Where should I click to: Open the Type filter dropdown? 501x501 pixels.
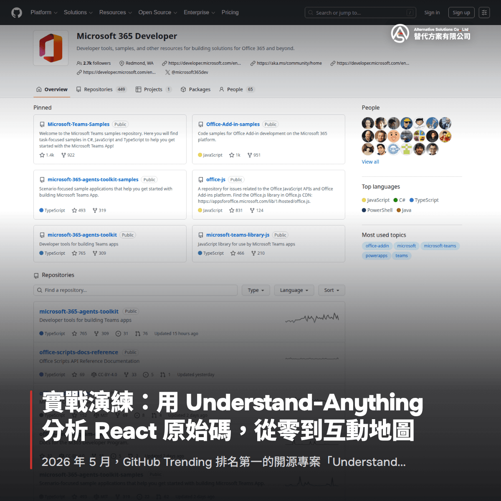tap(256, 290)
